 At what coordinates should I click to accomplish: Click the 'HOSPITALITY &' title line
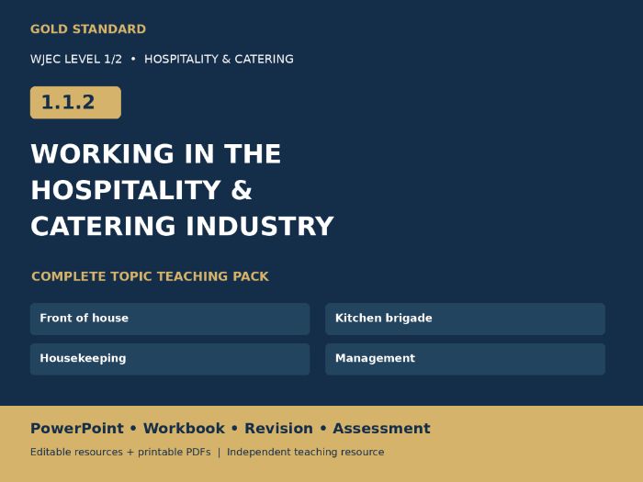point(141,191)
